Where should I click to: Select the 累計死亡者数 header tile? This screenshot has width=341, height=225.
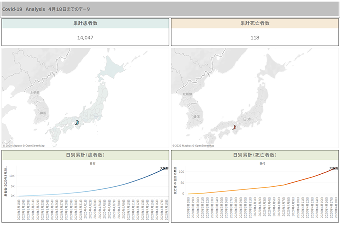(x=255, y=23)
